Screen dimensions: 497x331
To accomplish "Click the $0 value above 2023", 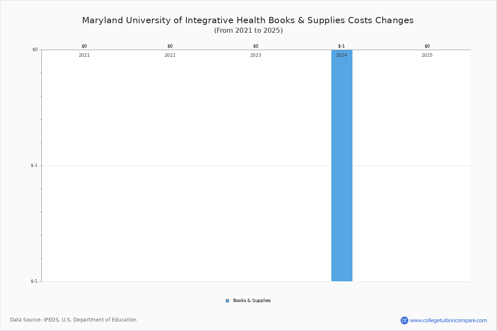I will tap(256, 46).
